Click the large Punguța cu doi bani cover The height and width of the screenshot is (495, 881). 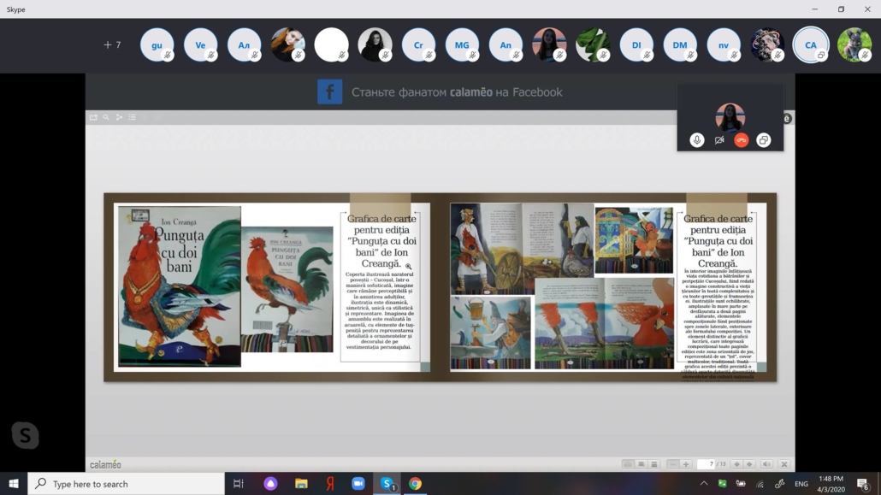pos(180,286)
